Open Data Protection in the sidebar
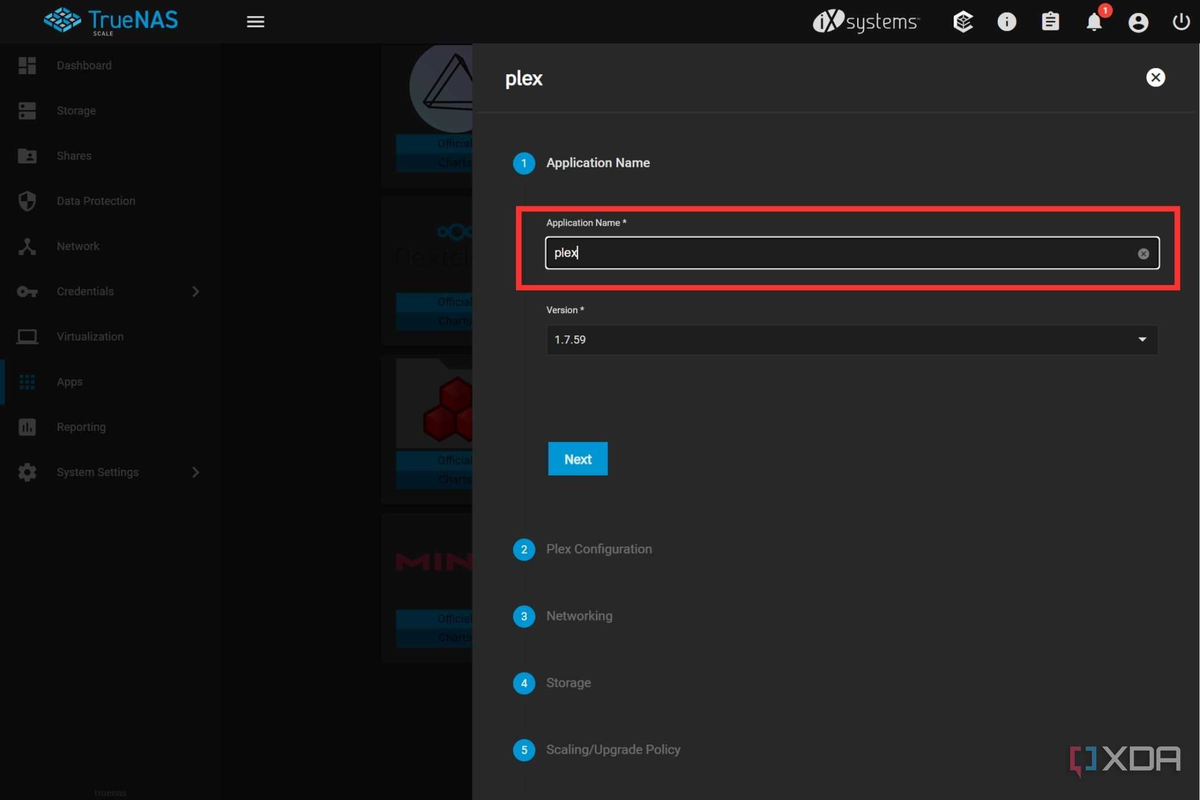 click(x=96, y=201)
